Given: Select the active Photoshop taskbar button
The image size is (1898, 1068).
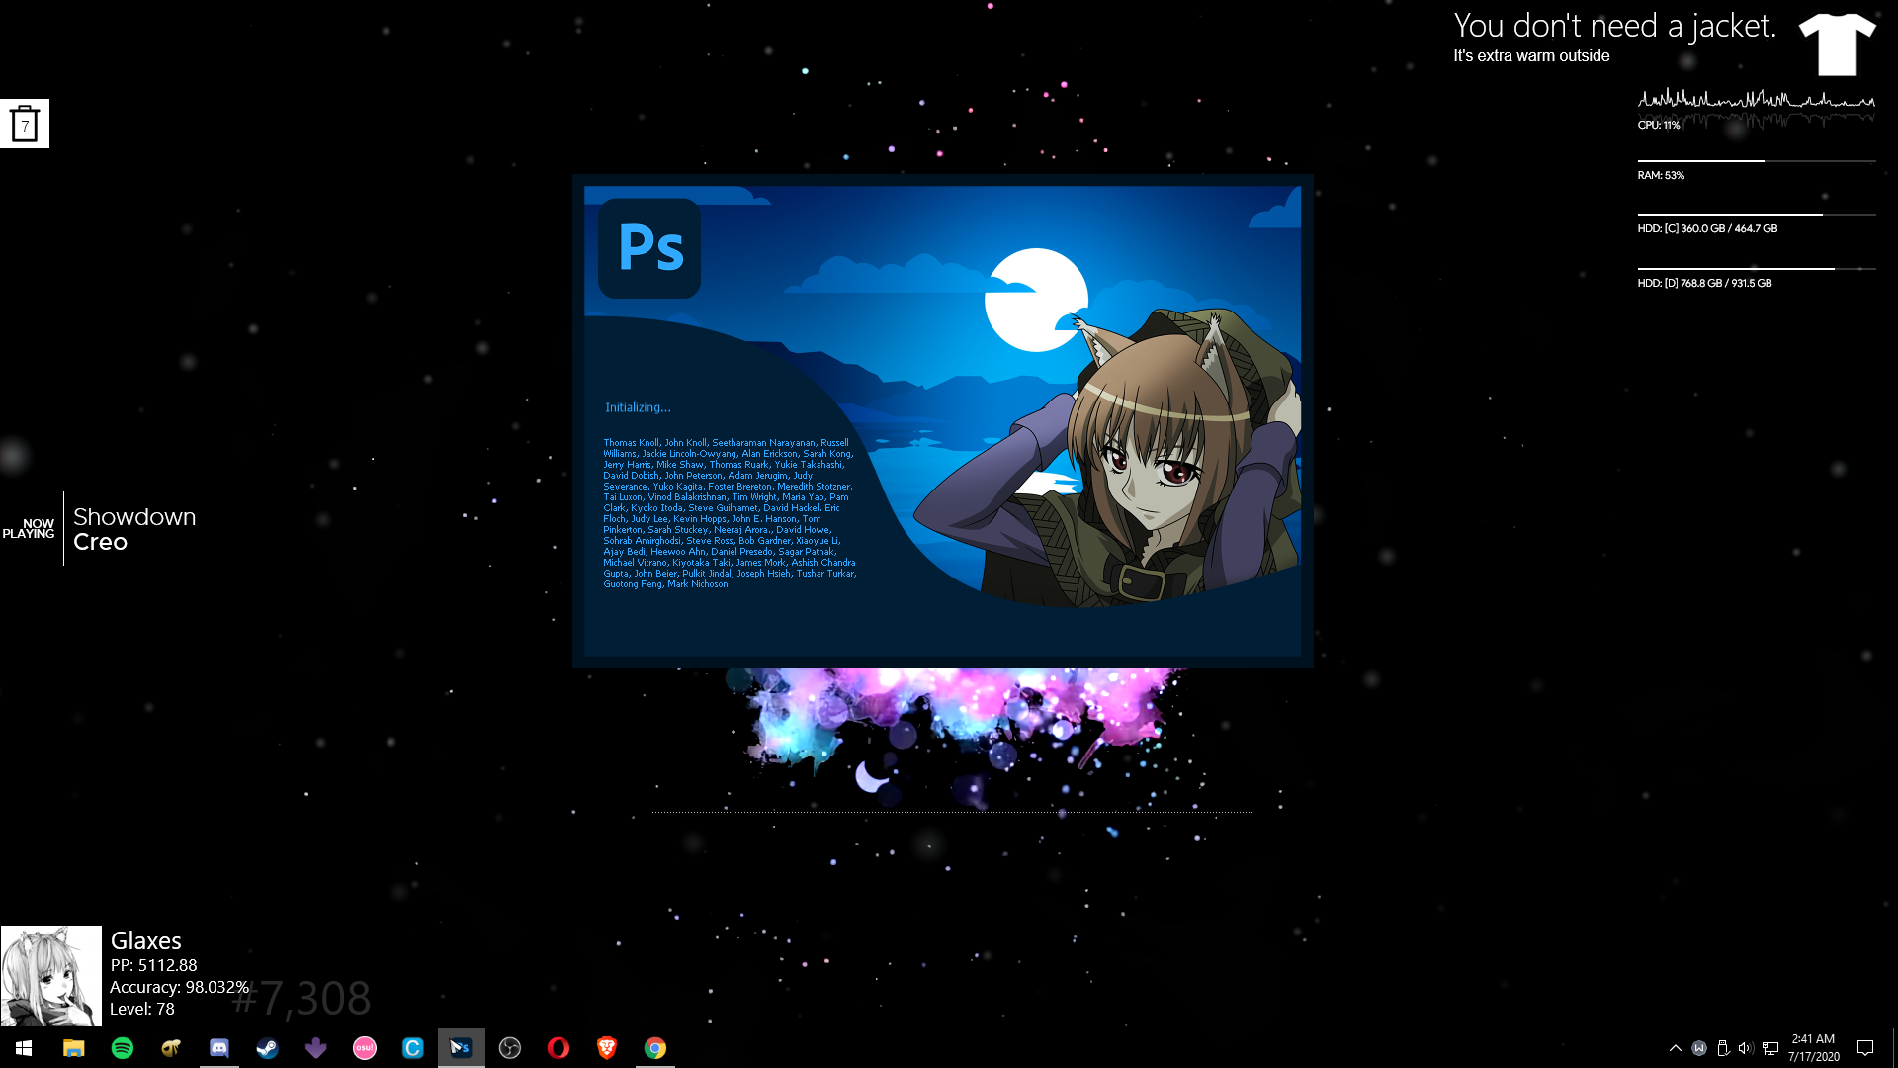Looking at the screenshot, I should click(x=462, y=1048).
